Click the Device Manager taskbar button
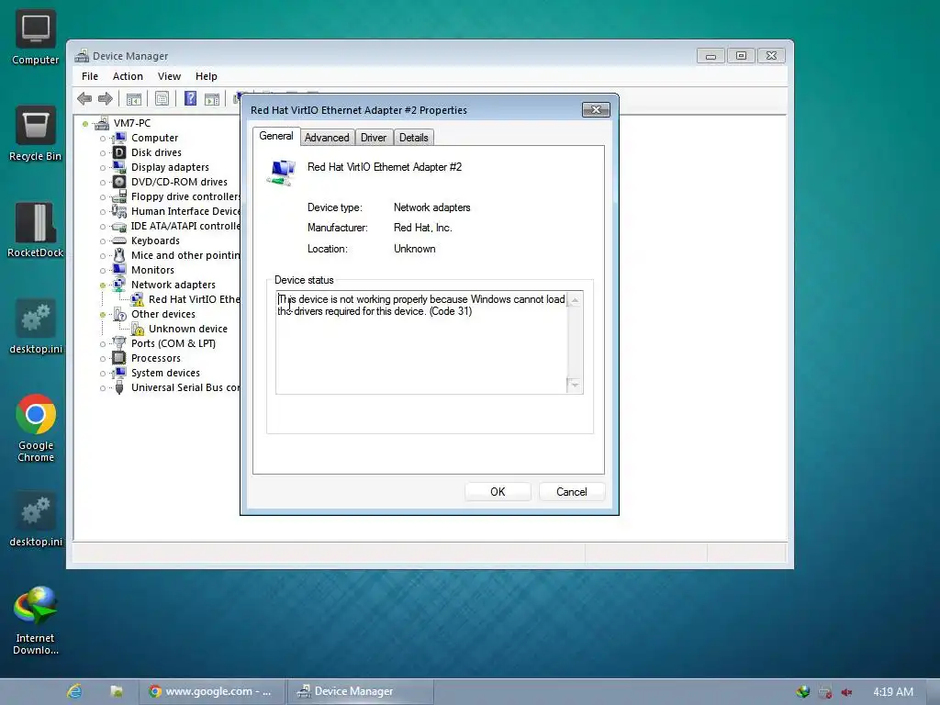Image resolution: width=940 pixels, height=705 pixels. (x=360, y=691)
